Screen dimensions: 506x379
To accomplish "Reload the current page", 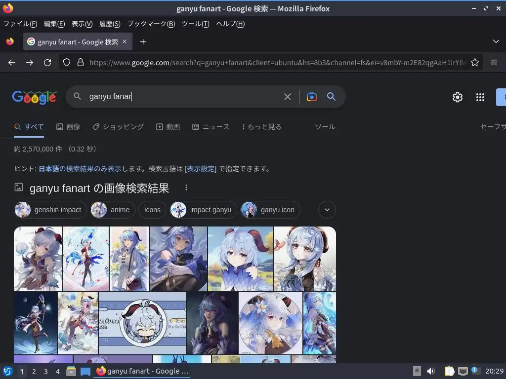I will click(x=47, y=63).
